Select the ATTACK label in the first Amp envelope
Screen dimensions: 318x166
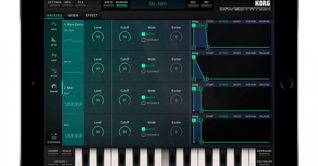(223, 21)
